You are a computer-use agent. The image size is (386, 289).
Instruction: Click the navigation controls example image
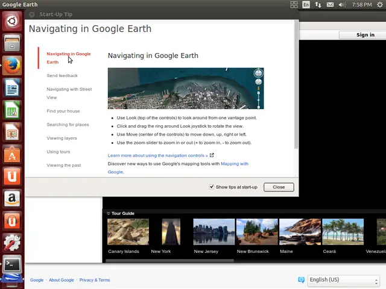pyautogui.click(x=186, y=89)
